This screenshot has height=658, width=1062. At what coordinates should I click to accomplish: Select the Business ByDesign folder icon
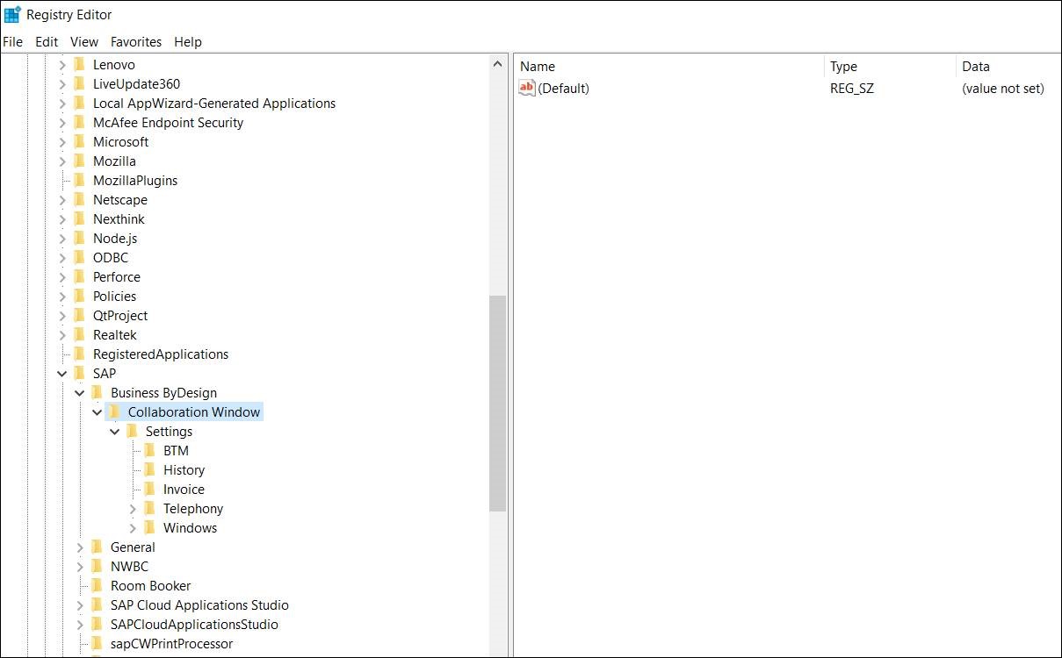coord(98,392)
